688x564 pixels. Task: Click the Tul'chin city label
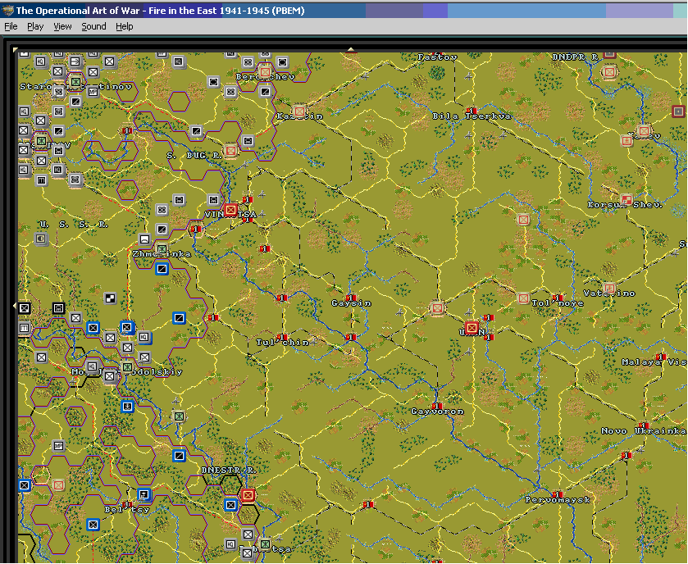283,343
